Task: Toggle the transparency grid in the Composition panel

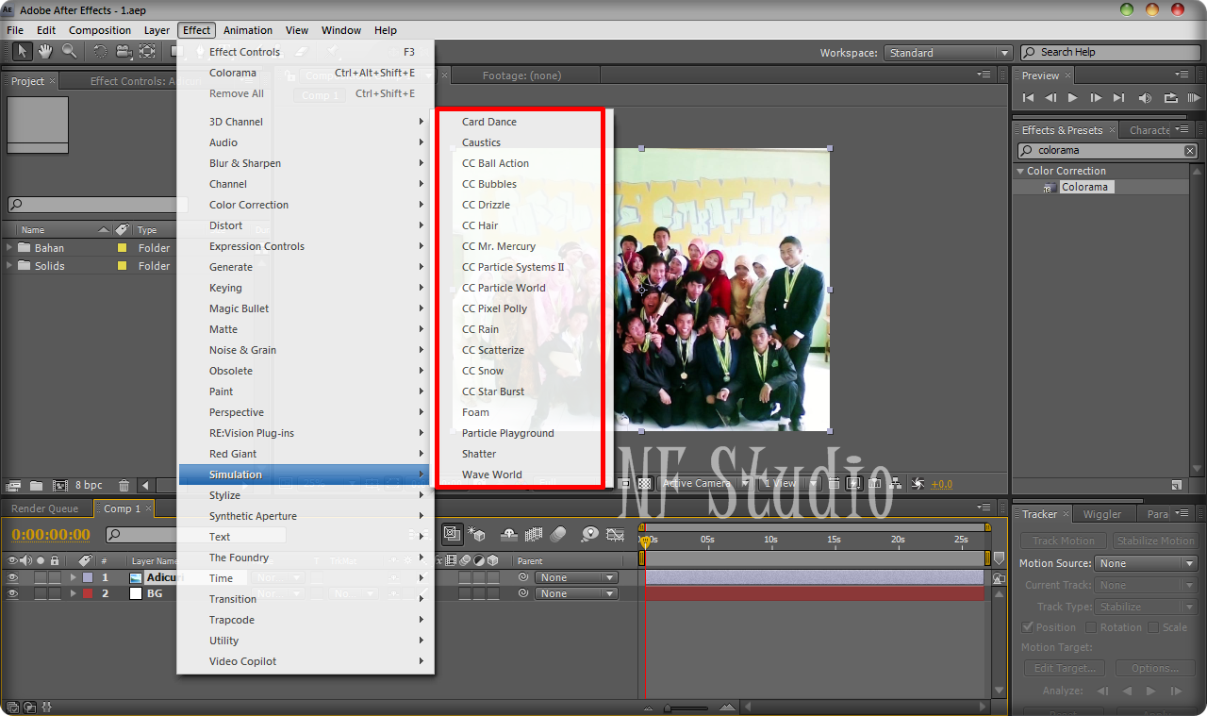Action: point(645,484)
